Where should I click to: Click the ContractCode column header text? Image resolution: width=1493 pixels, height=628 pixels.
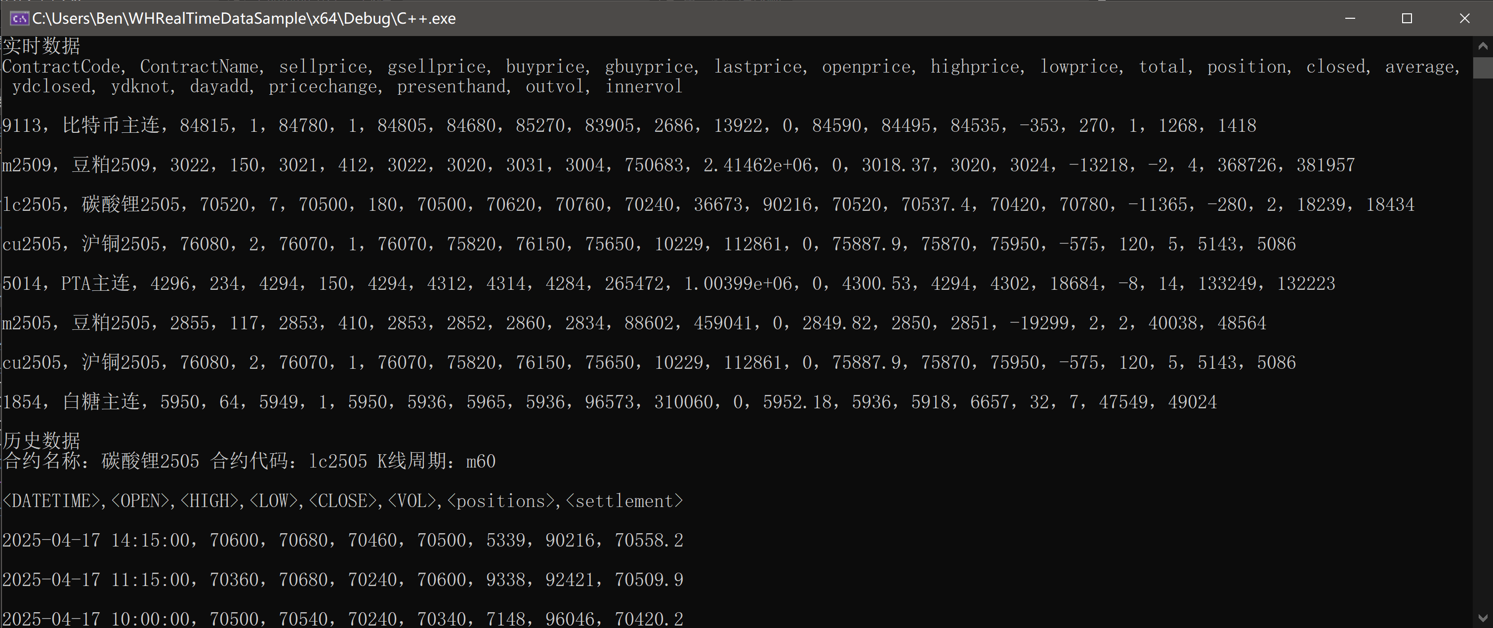pyautogui.click(x=61, y=67)
